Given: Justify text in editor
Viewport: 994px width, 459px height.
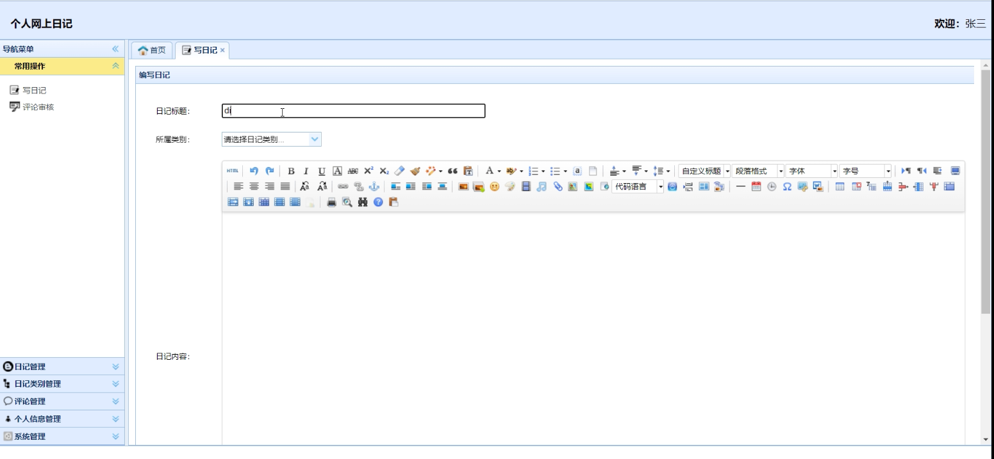Looking at the screenshot, I should 285,186.
